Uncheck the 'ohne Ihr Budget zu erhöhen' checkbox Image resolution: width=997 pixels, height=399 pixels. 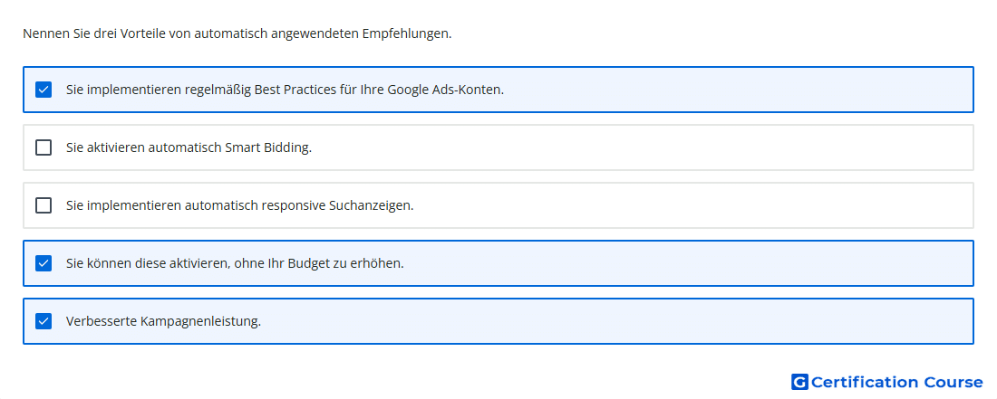(x=44, y=263)
